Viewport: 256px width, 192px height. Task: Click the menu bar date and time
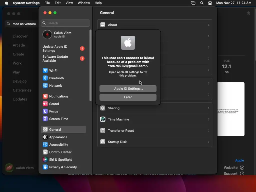[x=234, y=3]
